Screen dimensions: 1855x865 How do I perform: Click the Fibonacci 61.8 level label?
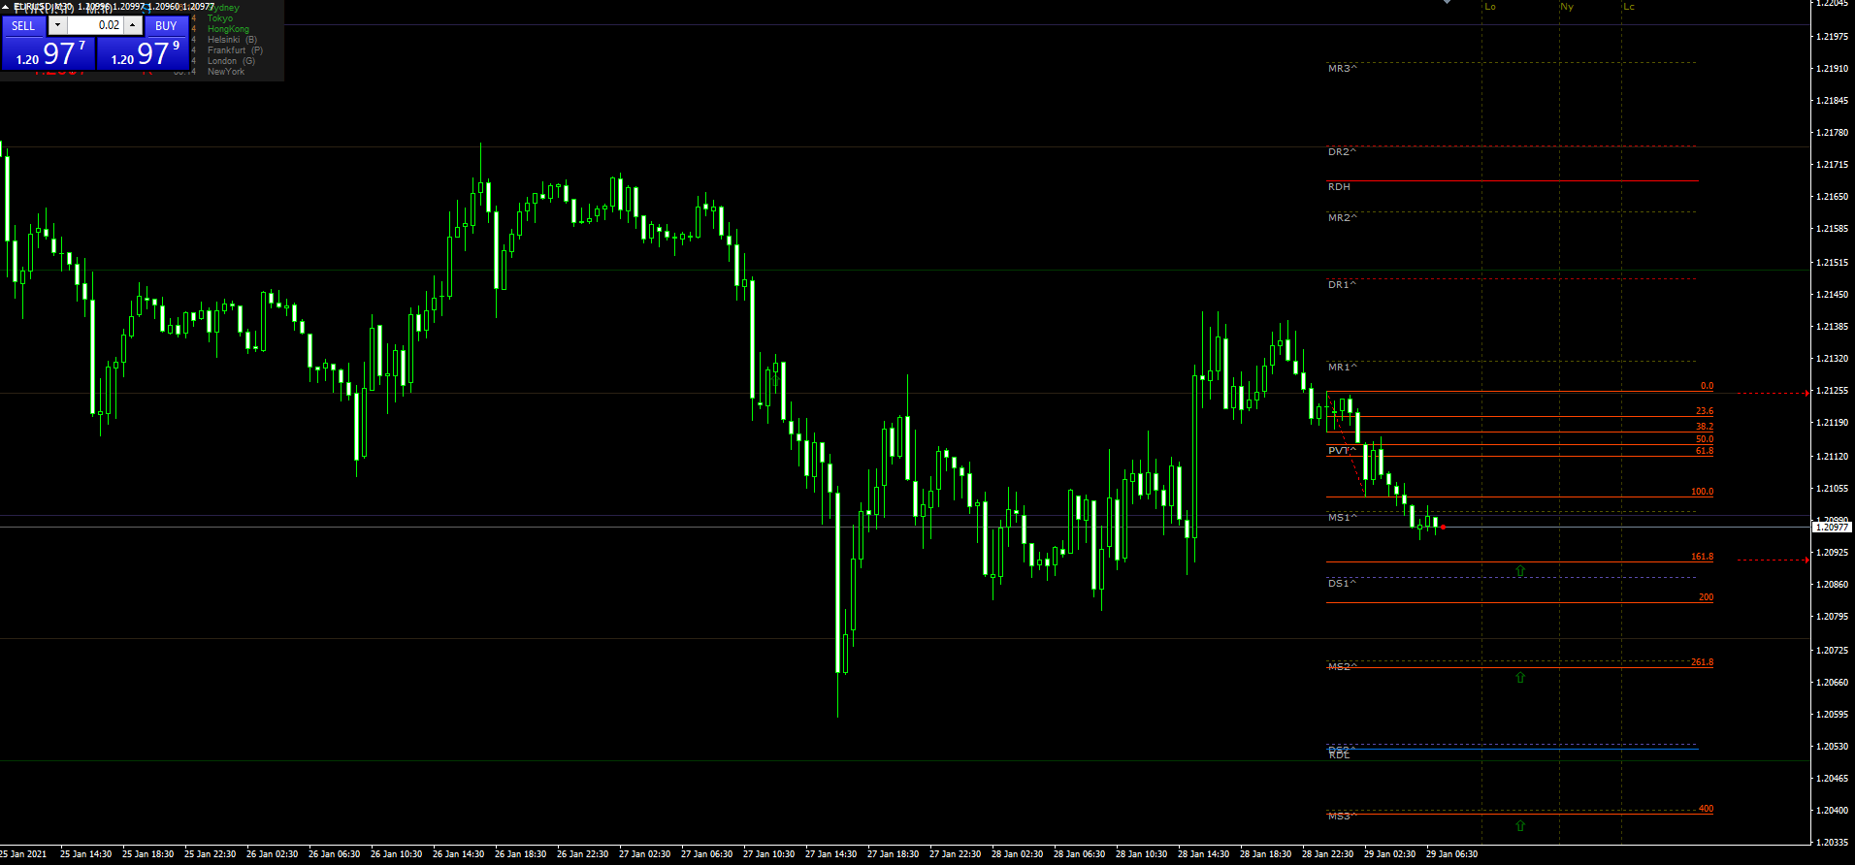1705,451
